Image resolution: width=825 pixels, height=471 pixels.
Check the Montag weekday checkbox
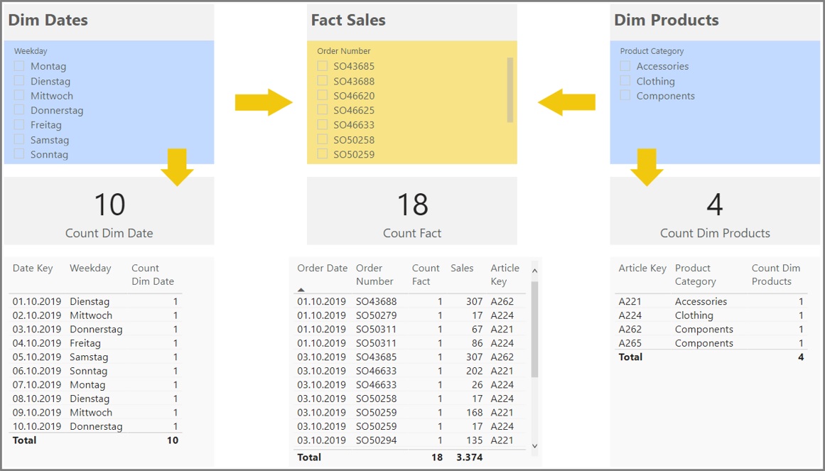coord(18,66)
